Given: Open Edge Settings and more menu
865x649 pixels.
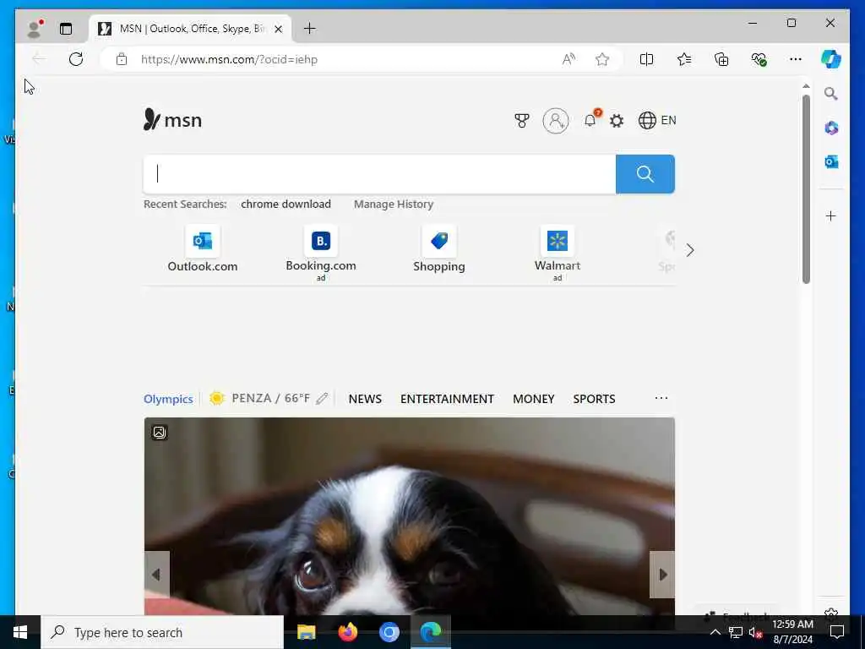Looking at the screenshot, I should tap(796, 59).
